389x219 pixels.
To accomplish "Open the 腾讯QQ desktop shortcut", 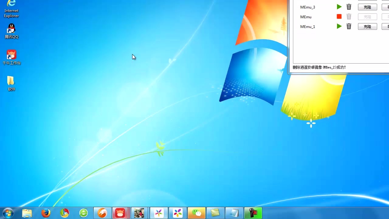I will click(11, 31).
